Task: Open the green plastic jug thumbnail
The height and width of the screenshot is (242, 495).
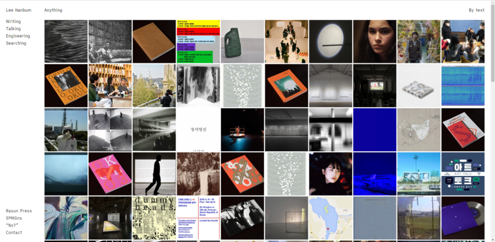Action: (x=242, y=42)
